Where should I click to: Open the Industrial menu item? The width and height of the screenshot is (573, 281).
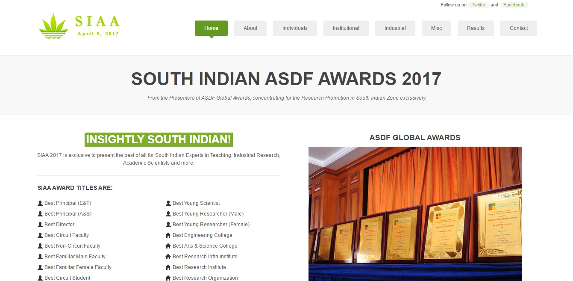pyautogui.click(x=395, y=28)
